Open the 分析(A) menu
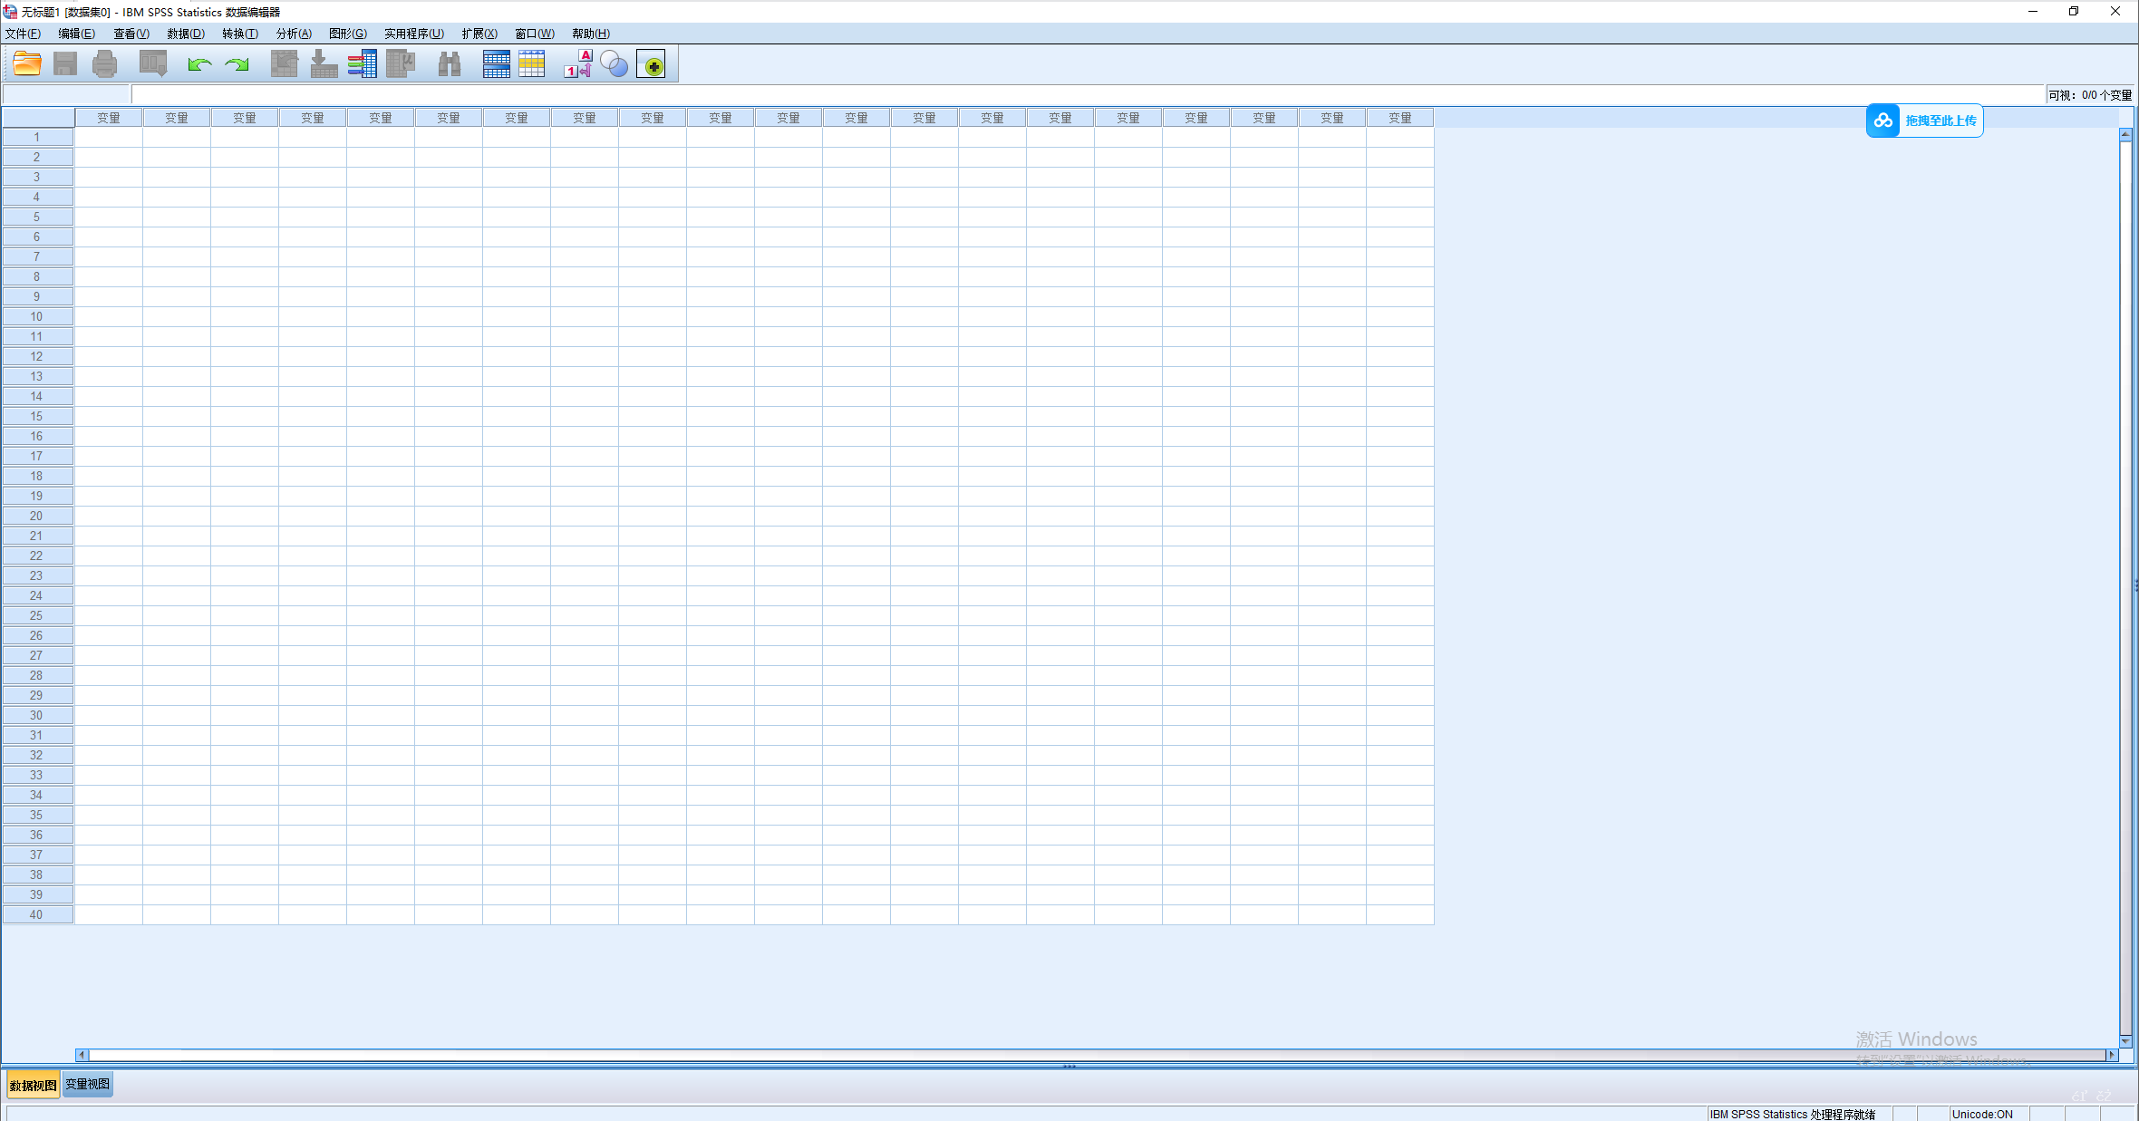Viewport: 2139px width, 1121px height. pyautogui.click(x=294, y=34)
